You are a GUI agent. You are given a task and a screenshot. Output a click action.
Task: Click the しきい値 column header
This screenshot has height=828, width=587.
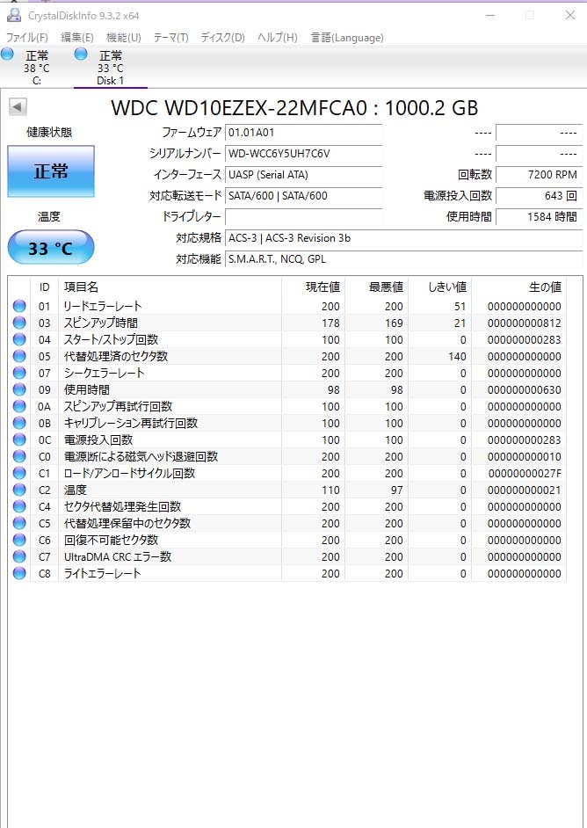pyautogui.click(x=439, y=287)
